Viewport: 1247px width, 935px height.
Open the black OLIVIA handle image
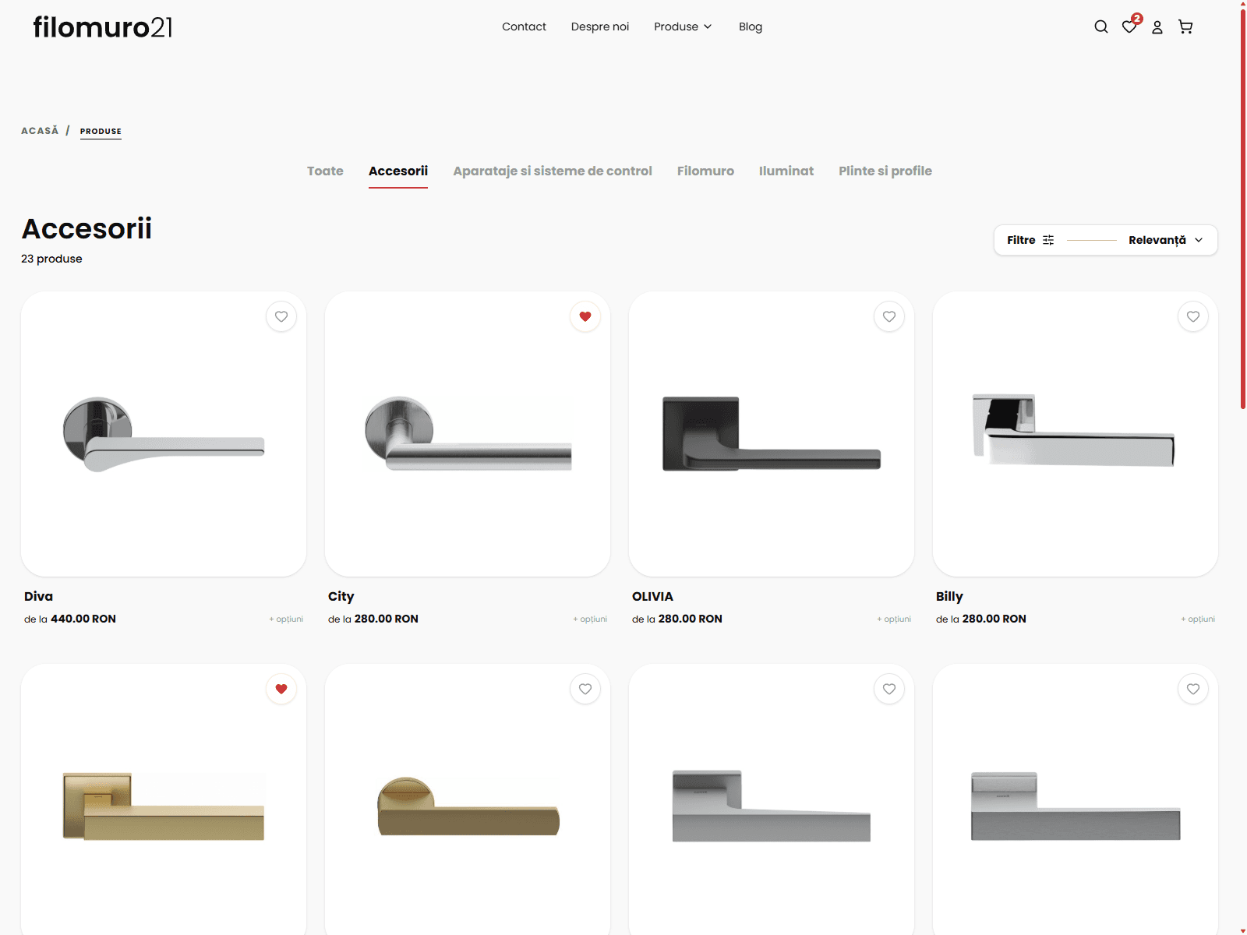[x=772, y=434]
